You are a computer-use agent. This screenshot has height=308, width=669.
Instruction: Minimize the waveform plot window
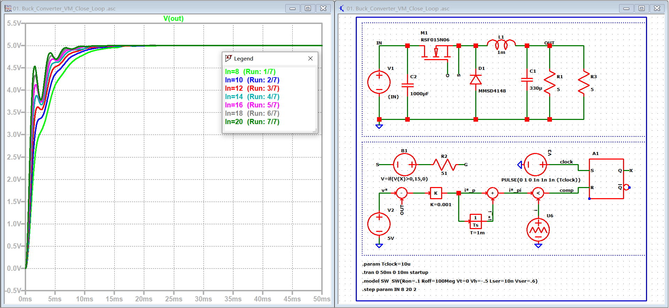[x=292, y=8]
